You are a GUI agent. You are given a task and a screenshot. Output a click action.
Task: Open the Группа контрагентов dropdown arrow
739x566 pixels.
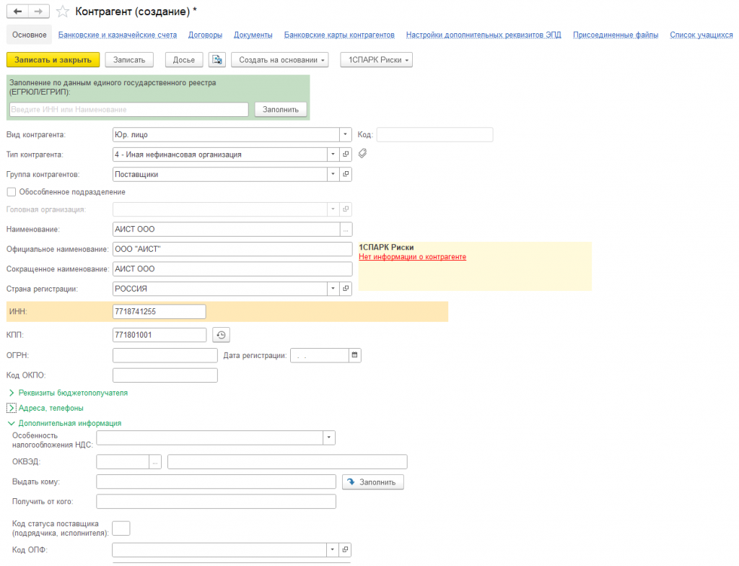tap(333, 174)
